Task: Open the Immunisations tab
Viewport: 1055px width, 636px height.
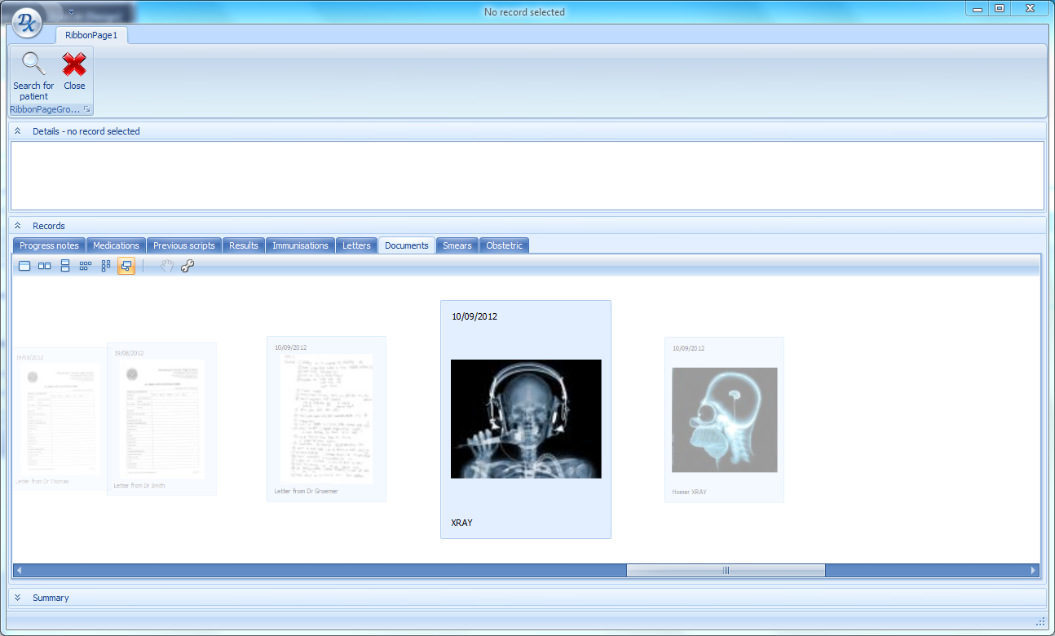Action: coord(300,245)
